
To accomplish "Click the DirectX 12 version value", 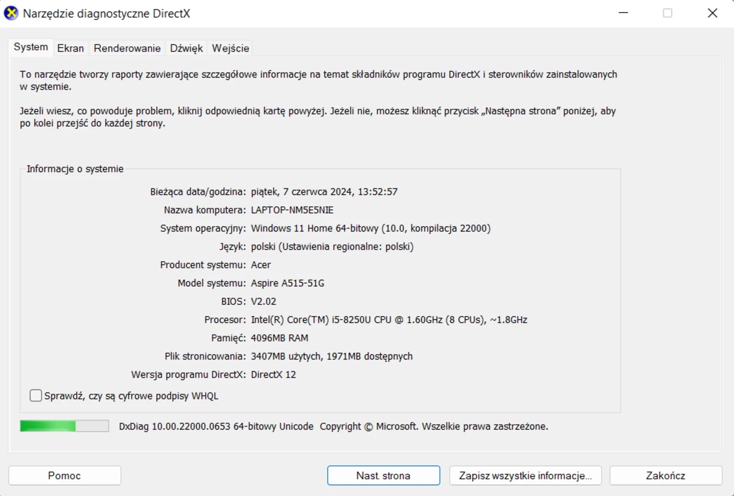I will [274, 375].
